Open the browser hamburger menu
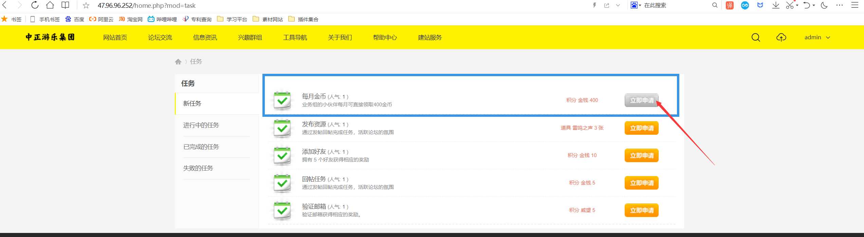 click(855, 5)
